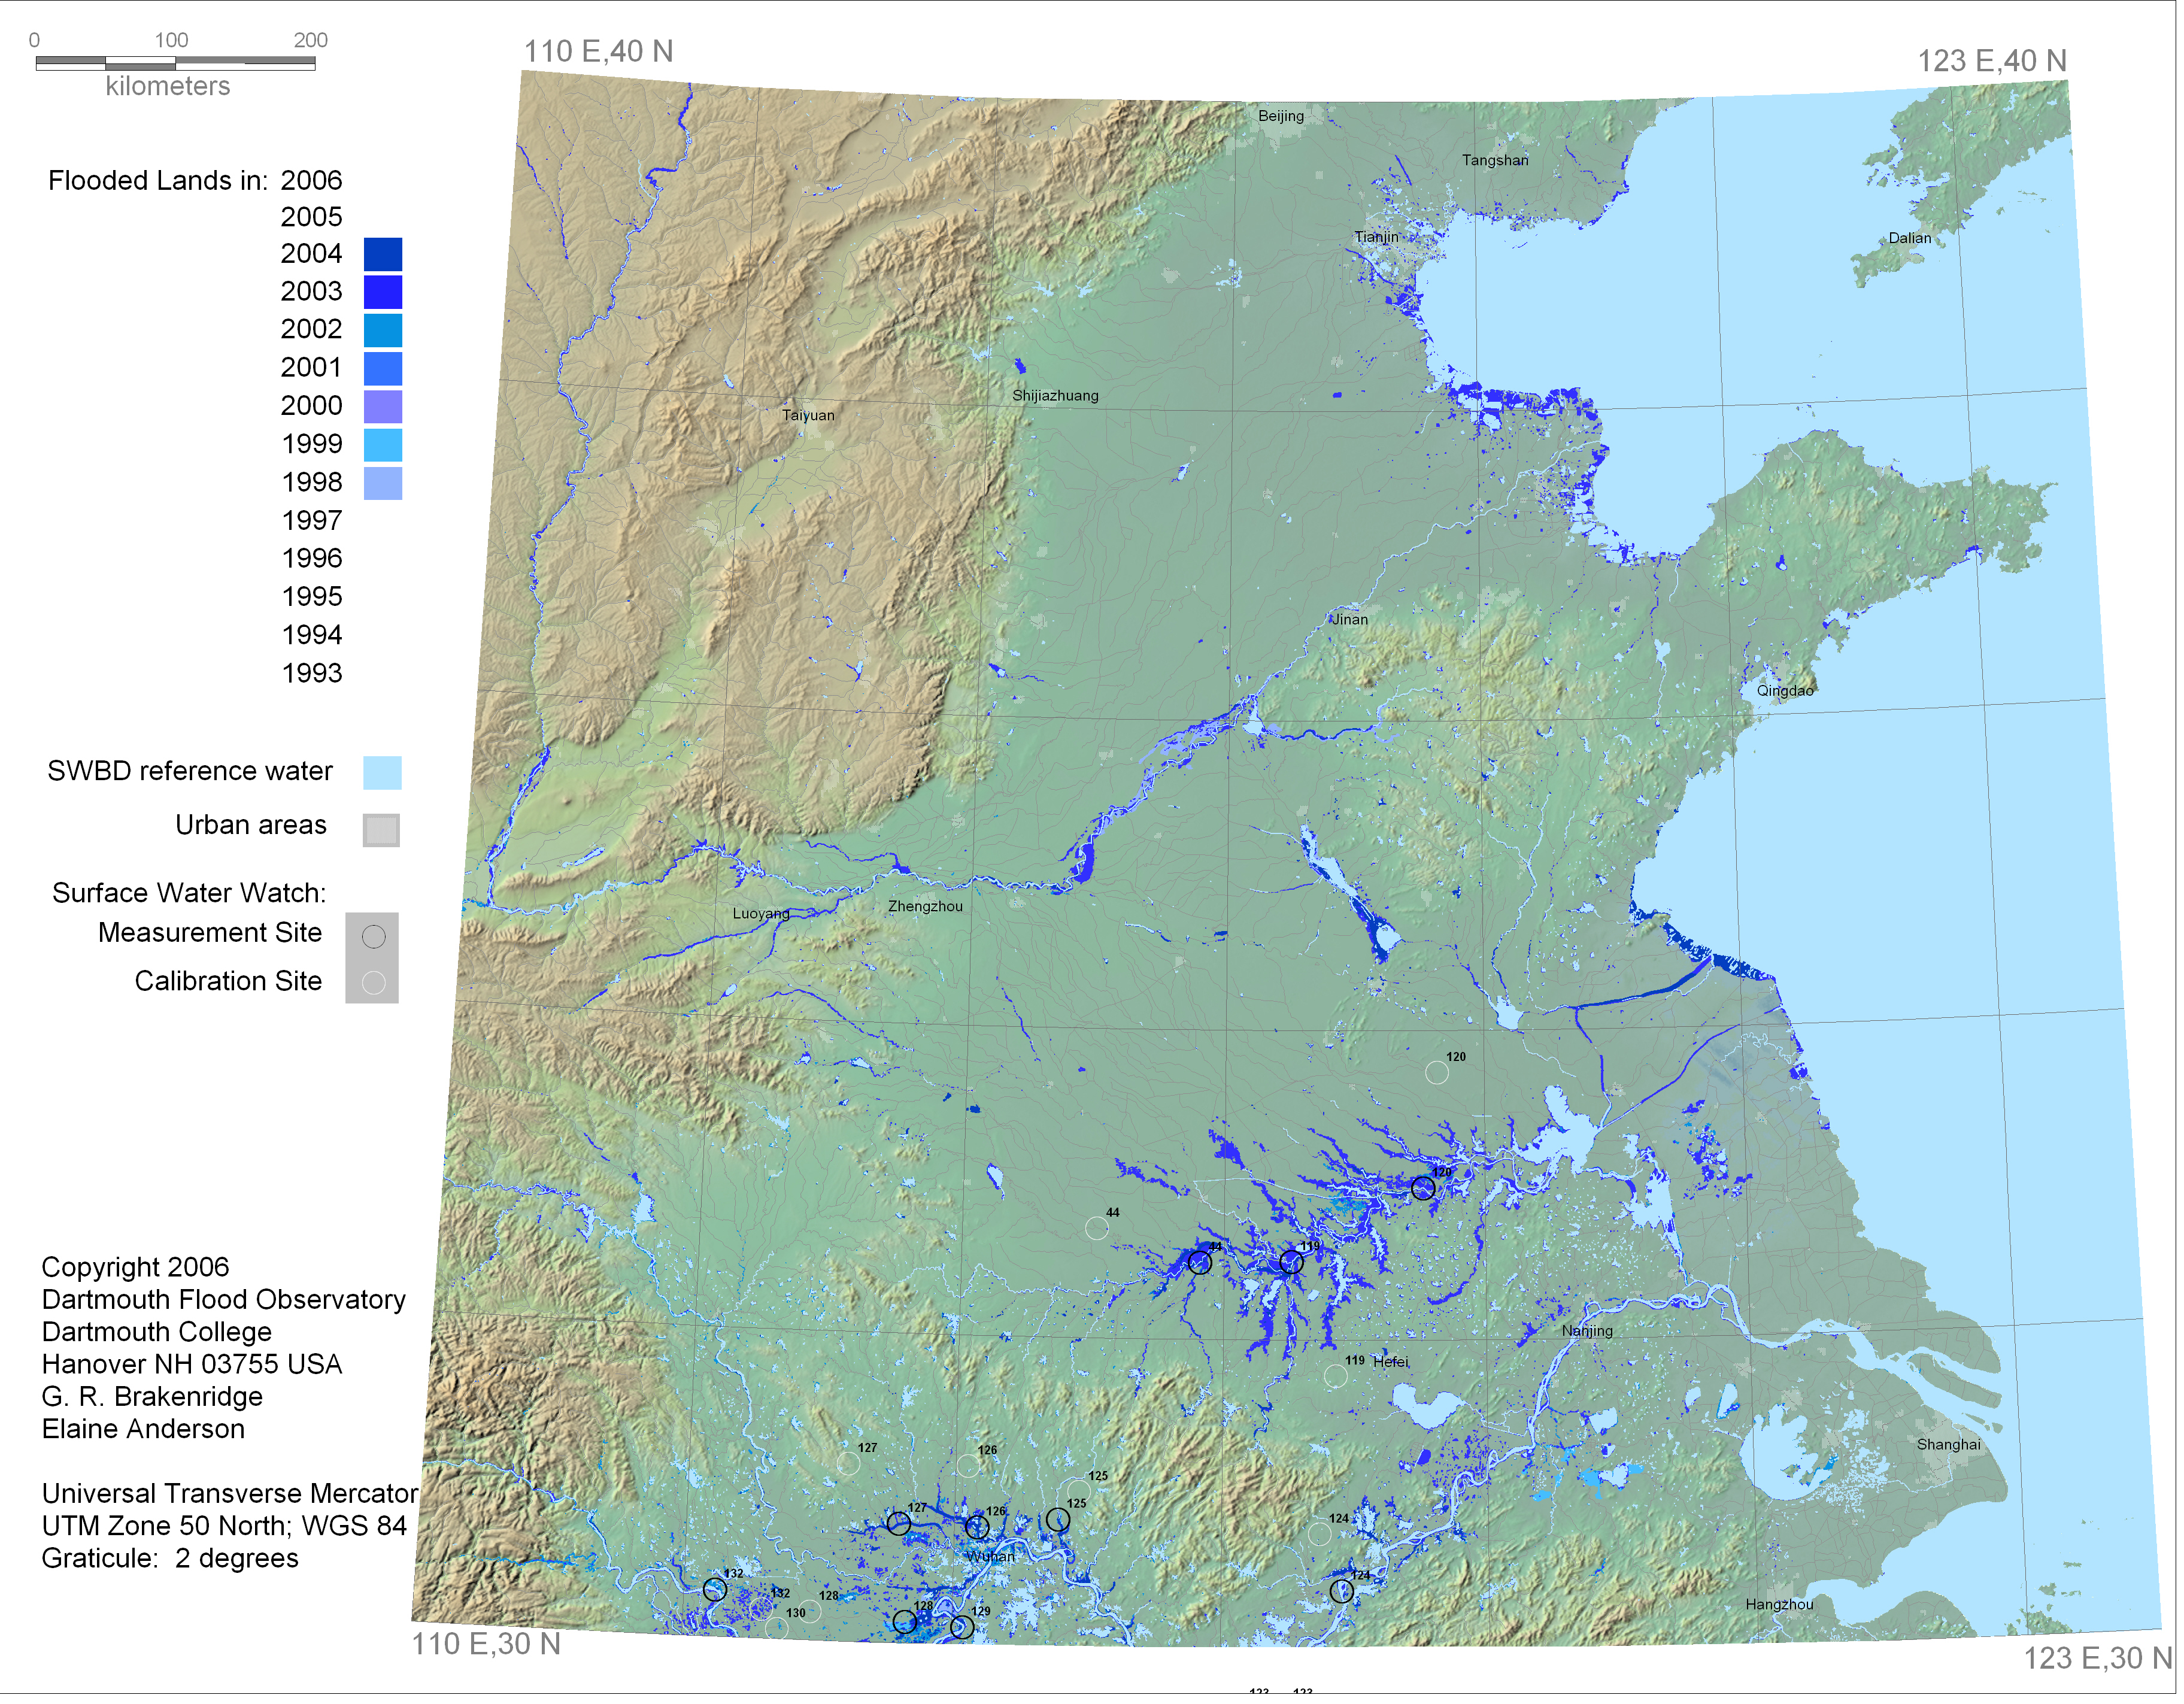Click the 2004 flood color swatch

click(382, 254)
